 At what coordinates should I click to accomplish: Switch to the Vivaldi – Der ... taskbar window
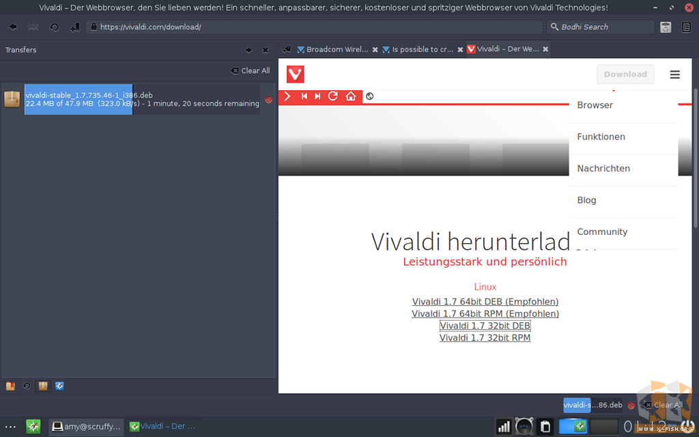coord(162,426)
